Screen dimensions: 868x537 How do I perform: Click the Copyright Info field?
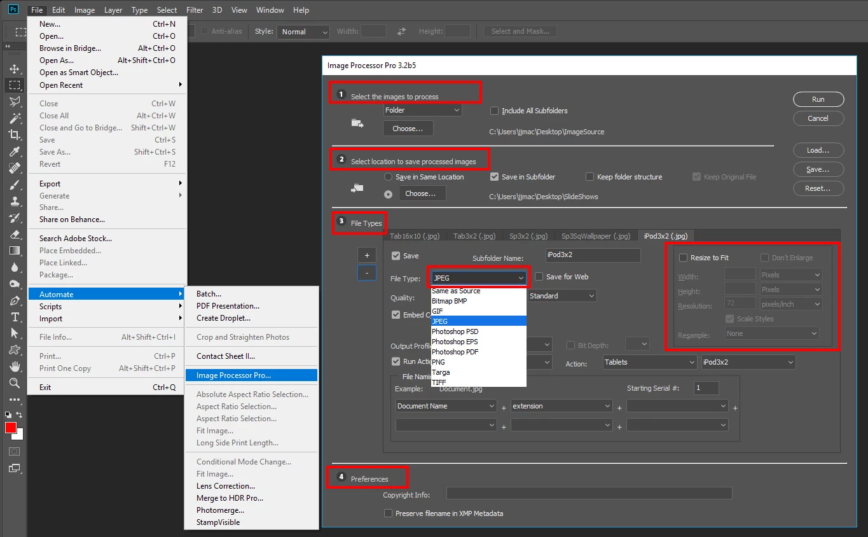(x=589, y=493)
